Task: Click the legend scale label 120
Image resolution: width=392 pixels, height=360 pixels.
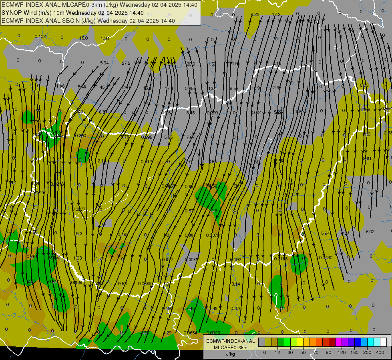Action: (342, 352)
